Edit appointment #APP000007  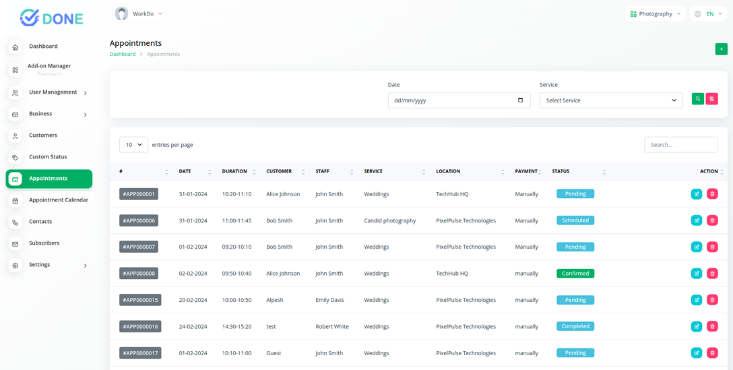(697, 247)
